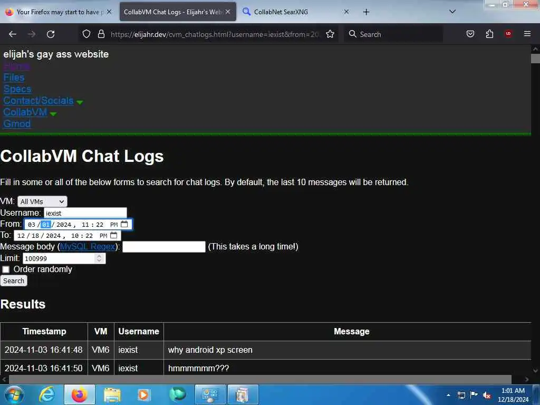
Task: Open the Windows Start orb
Action: (x=14, y=394)
